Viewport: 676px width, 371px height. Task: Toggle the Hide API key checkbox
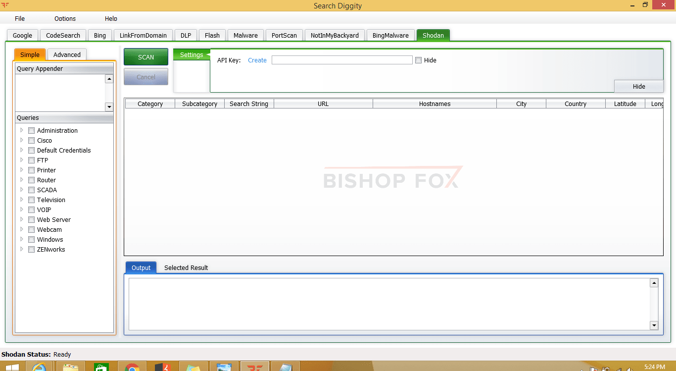419,60
